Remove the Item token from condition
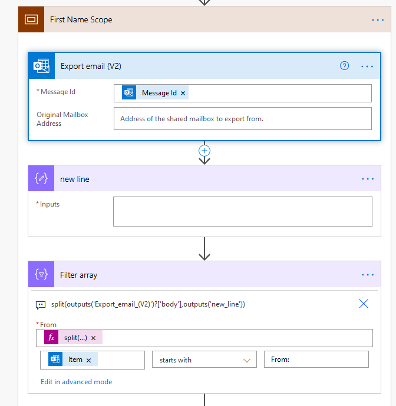Image resolution: width=396 pixels, height=406 pixels. [89, 360]
